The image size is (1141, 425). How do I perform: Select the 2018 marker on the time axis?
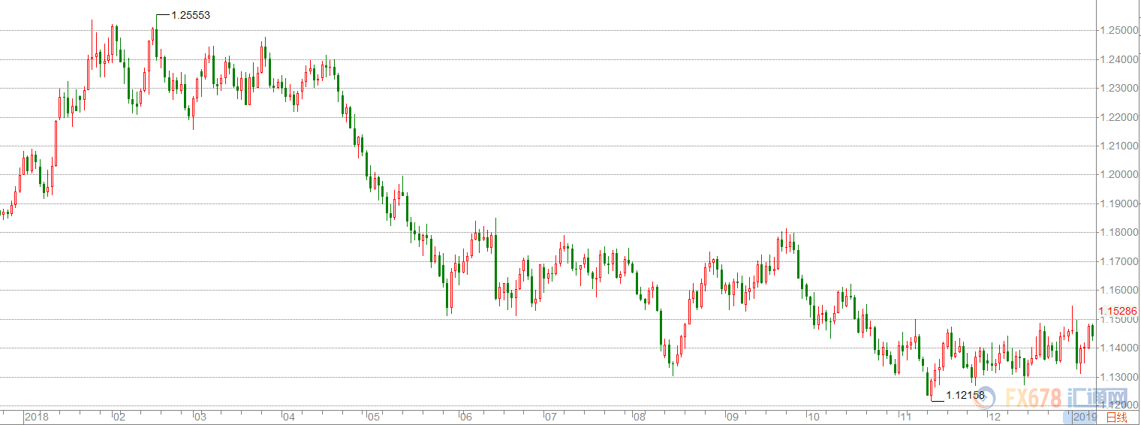pyautogui.click(x=36, y=417)
